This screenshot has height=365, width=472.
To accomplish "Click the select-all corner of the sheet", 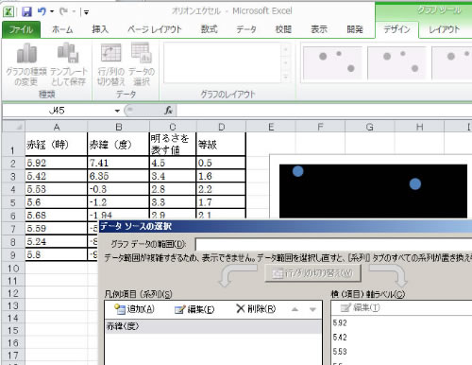I will point(13,127).
